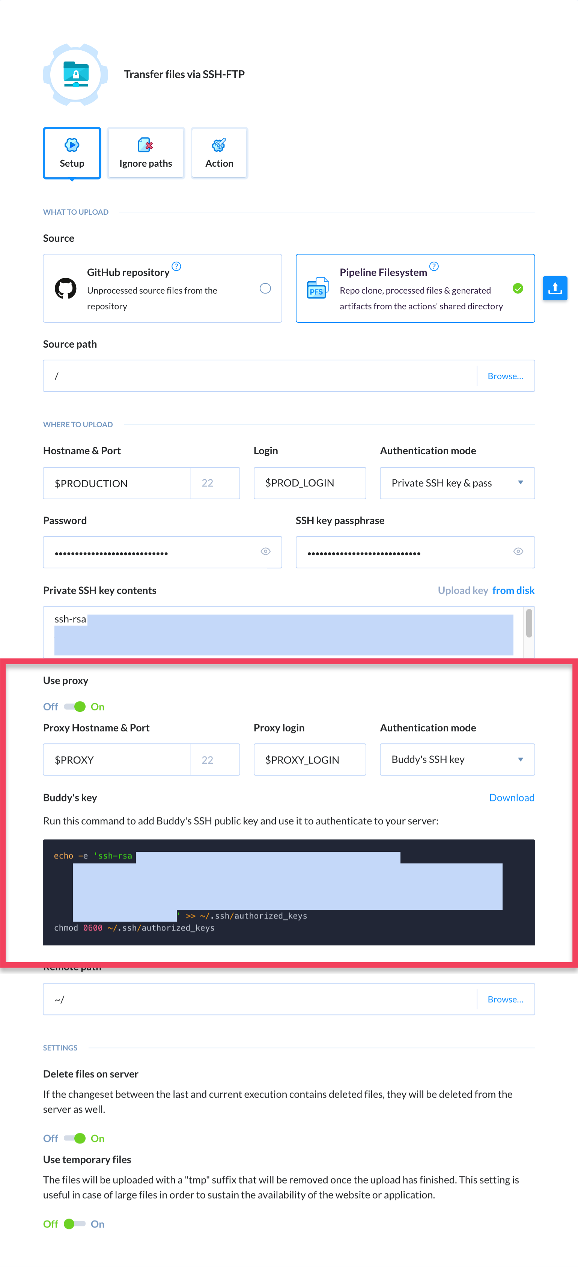Click the Setup tab play-gear icon
Viewport: 578px width, 1267px height.
point(72,145)
